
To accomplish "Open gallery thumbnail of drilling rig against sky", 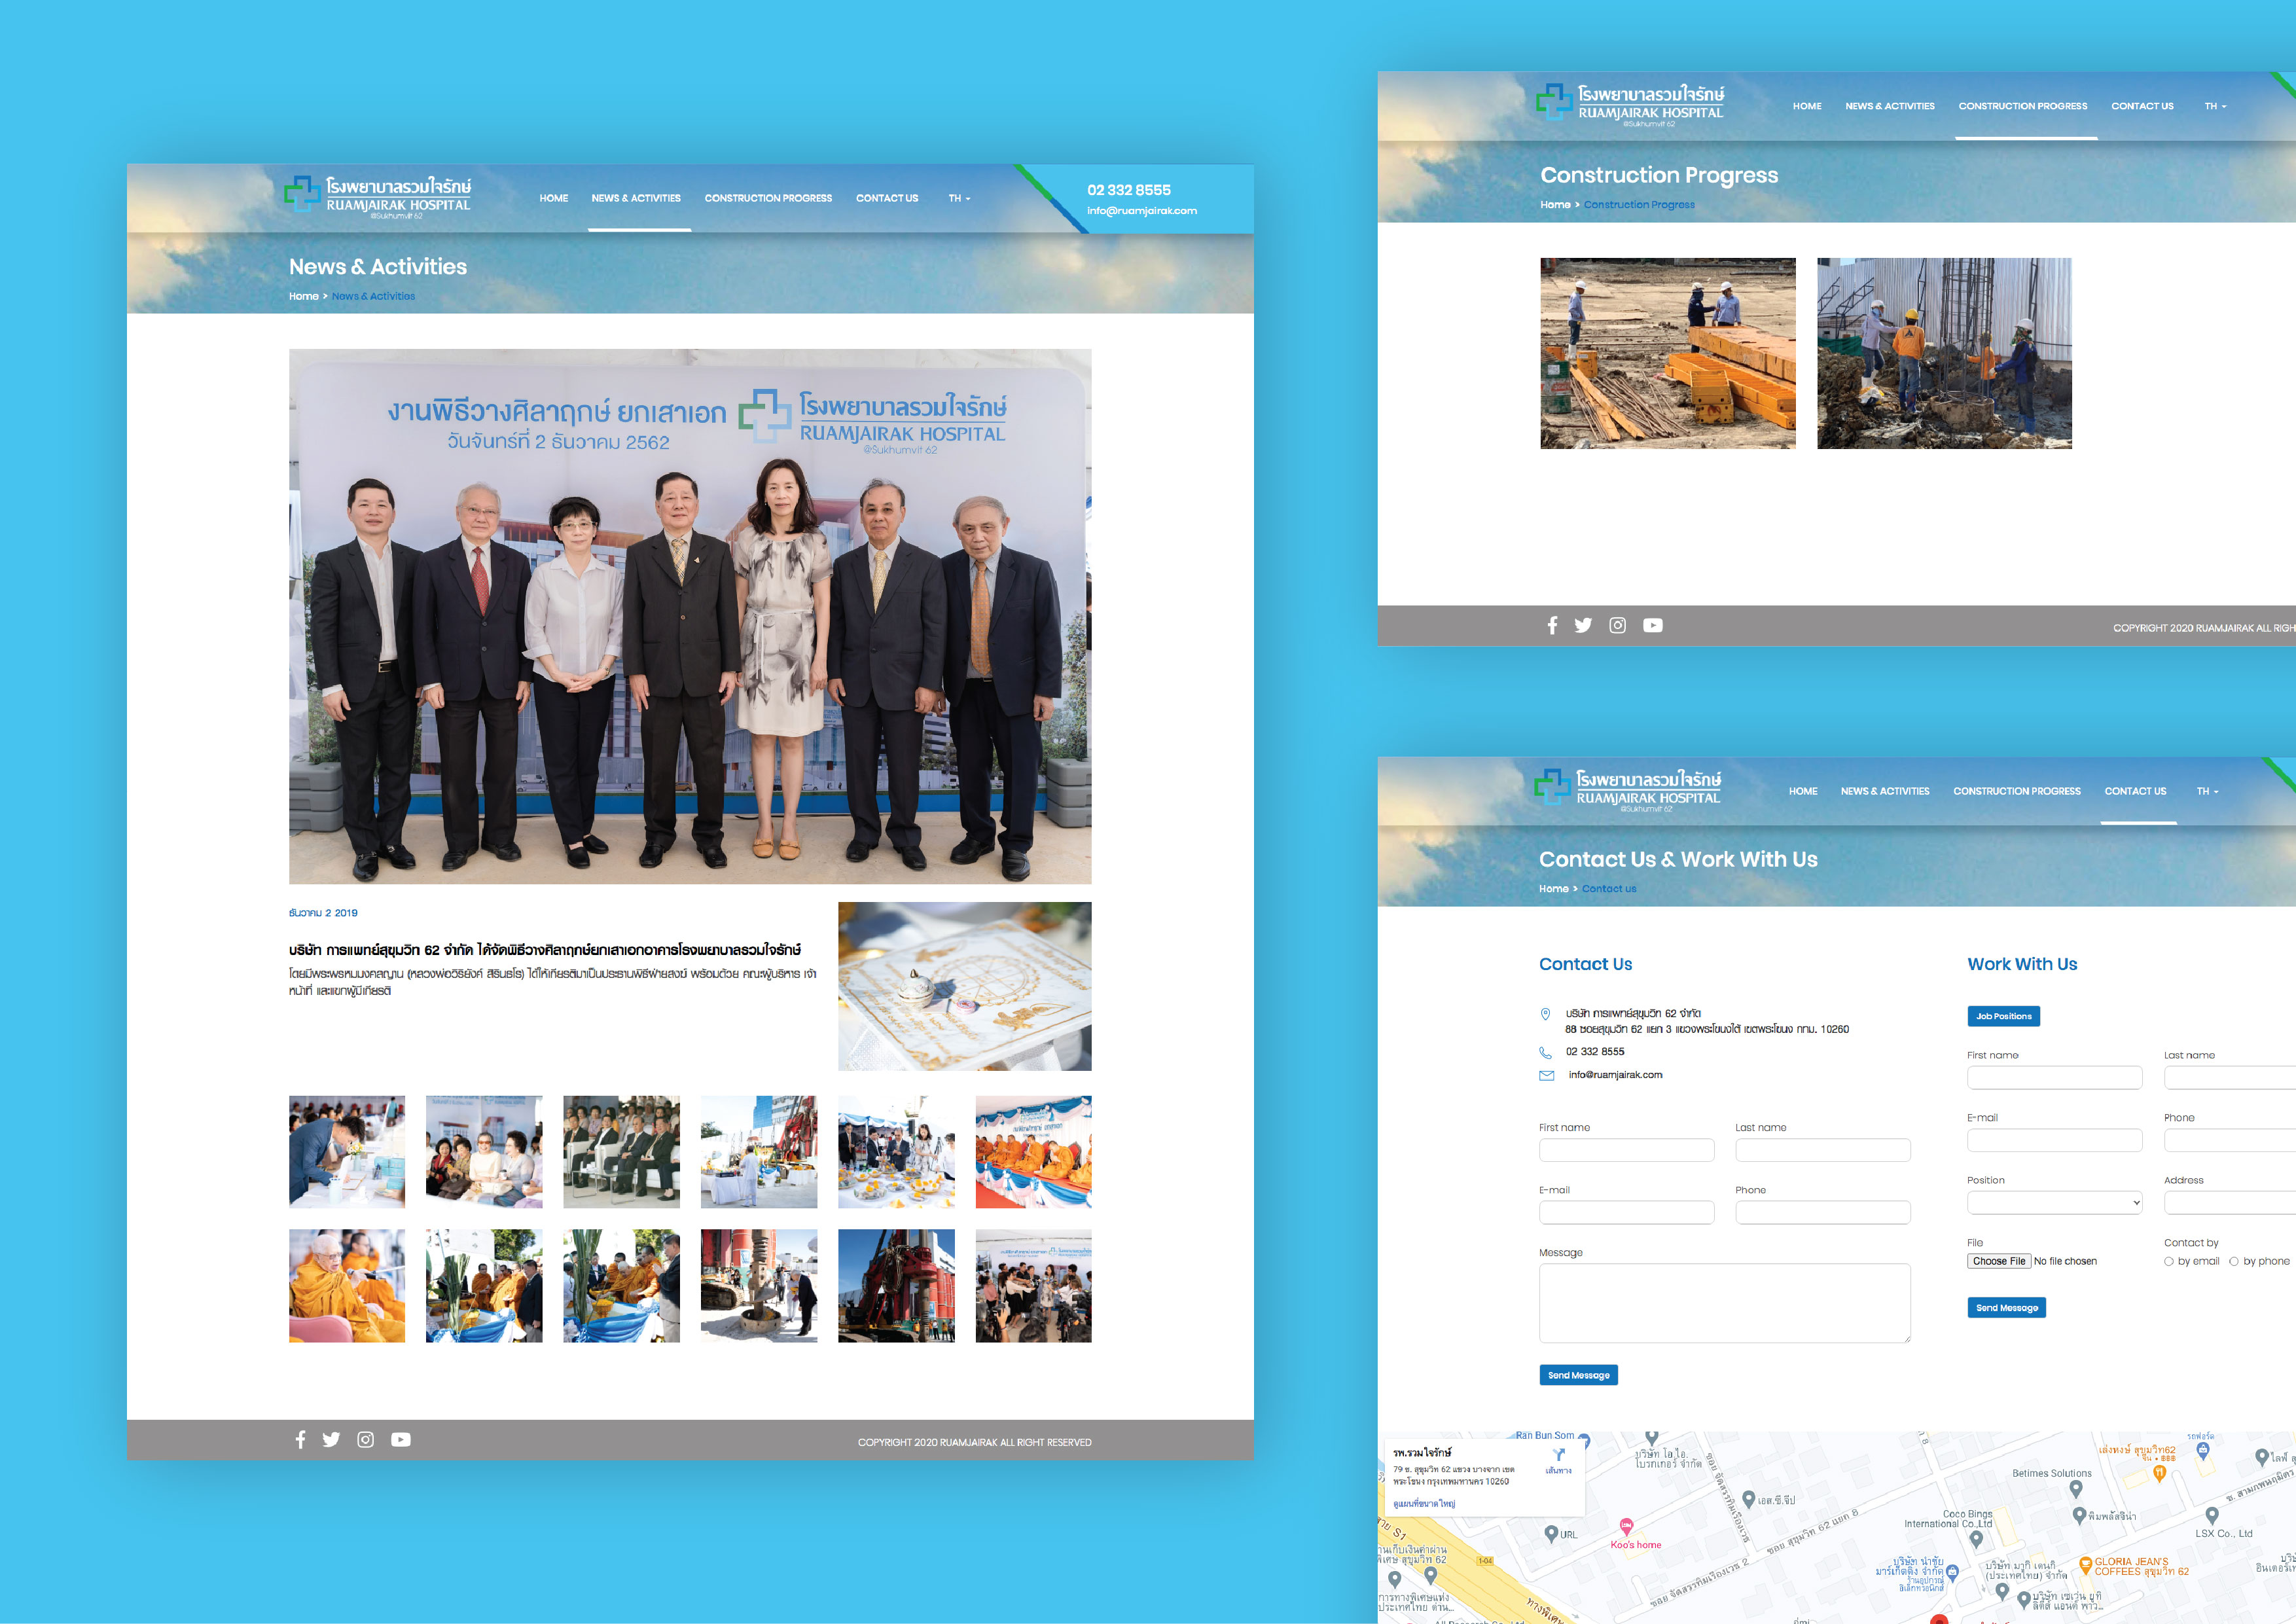I will (x=896, y=1286).
